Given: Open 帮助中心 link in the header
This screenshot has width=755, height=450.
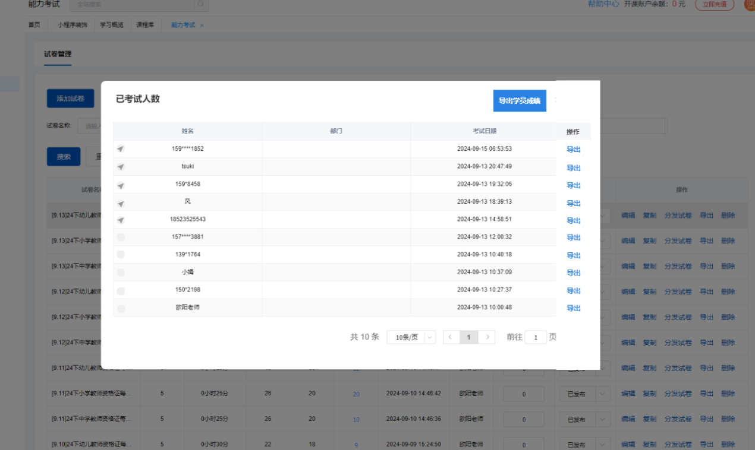Looking at the screenshot, I should point(603,4).
